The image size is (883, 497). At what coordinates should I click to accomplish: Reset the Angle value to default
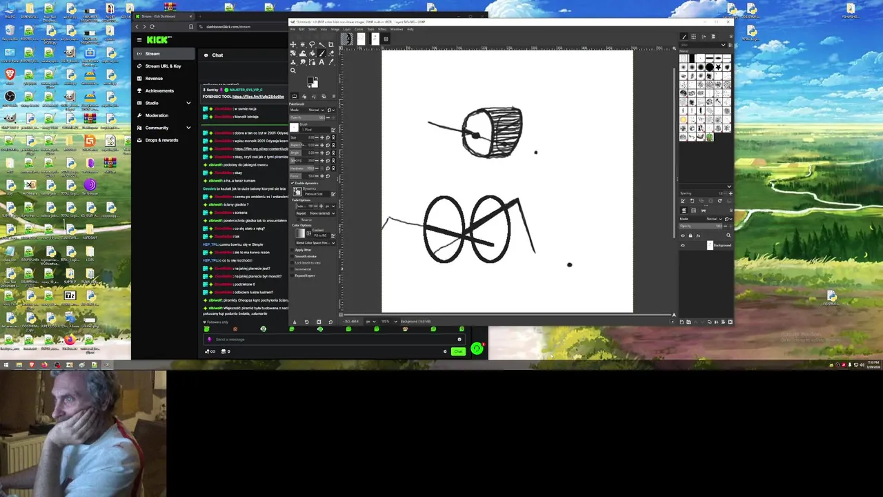(328, 153)
